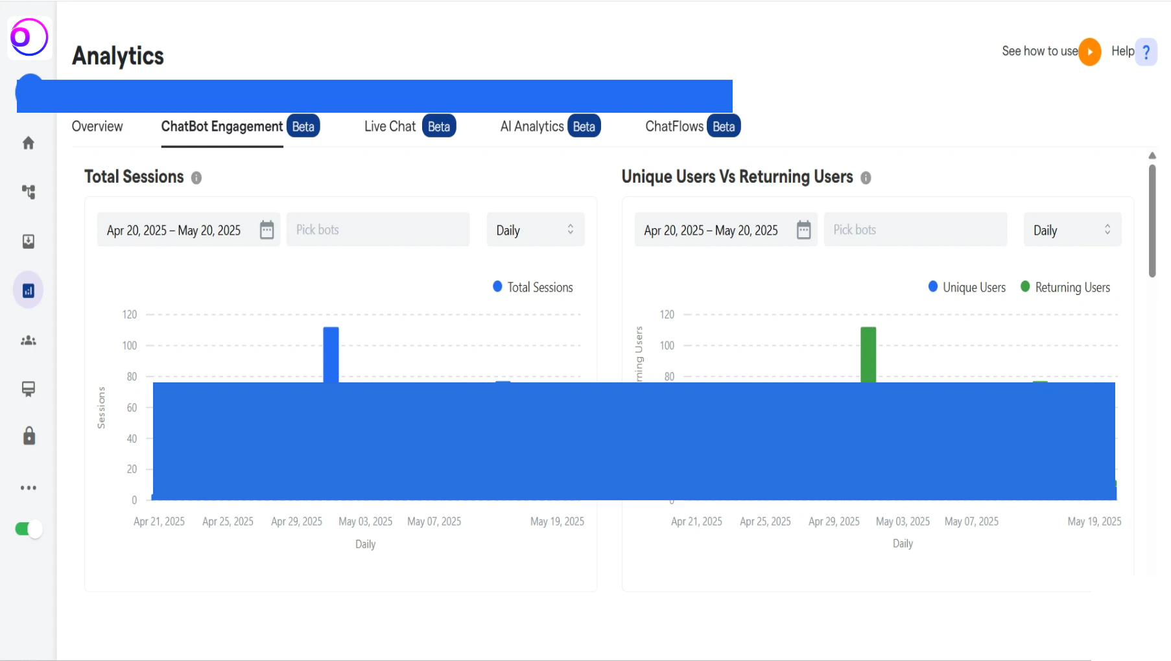
Task: Click the Unique Users Vs Returning Users heading
Action: pyautogui.click(x=737, y=177)
